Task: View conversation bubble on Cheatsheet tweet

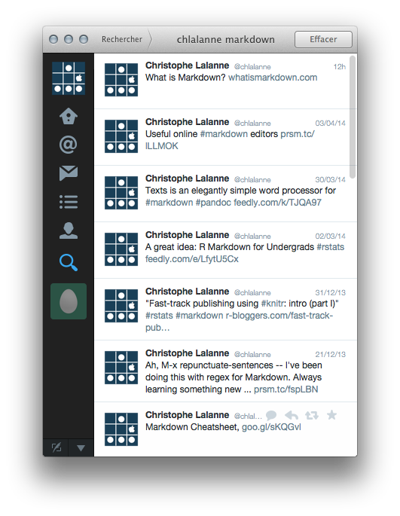Action: (271, 415)
